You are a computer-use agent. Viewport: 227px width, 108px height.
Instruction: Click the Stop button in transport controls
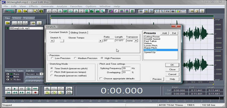point(8,89)
